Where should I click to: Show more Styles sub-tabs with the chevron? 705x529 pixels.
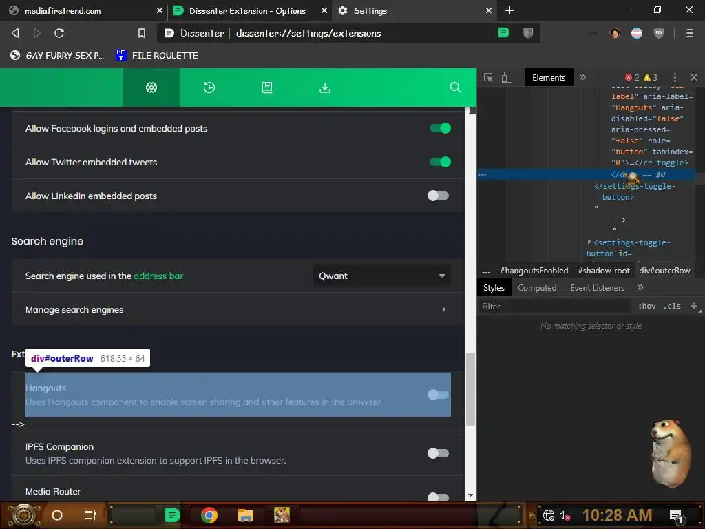pos(640,287)
